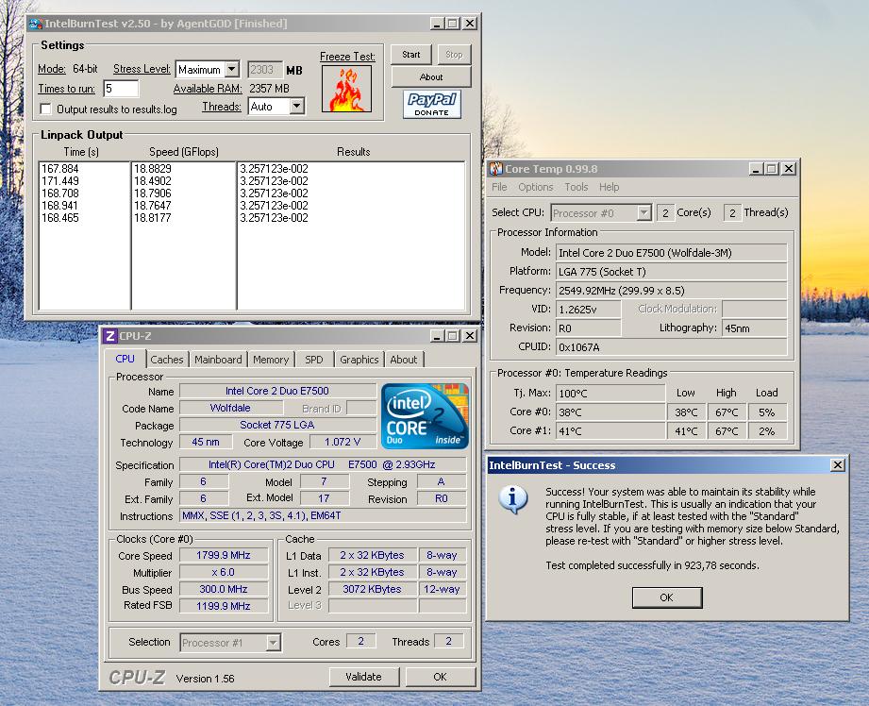Click the Specification field in CPU-Z
The image size is (869, 706).
coord(322,464)
